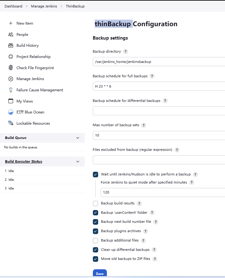The image size is (225, 278).
Task: Uncheck Wait until Jenkins/Hudson is idle
Action: [95, 175]
